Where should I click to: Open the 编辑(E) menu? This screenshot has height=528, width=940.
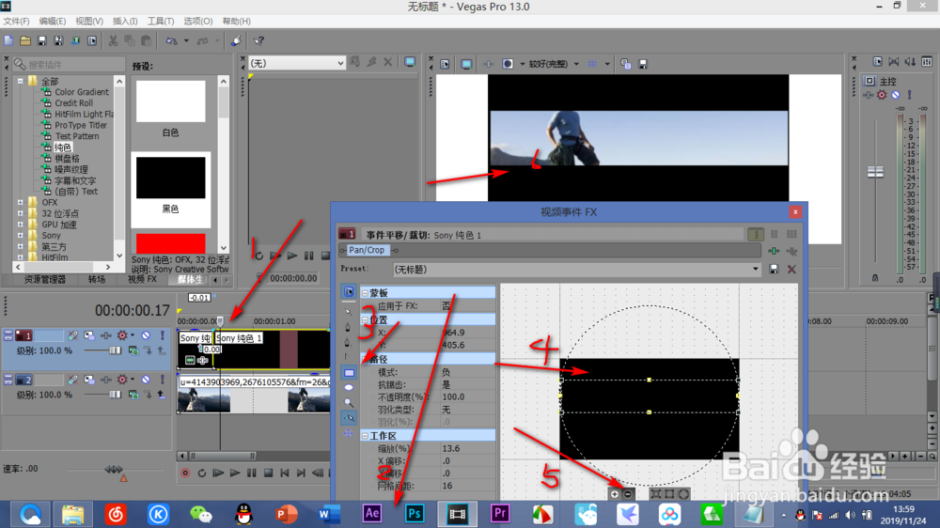click(53, 21)
